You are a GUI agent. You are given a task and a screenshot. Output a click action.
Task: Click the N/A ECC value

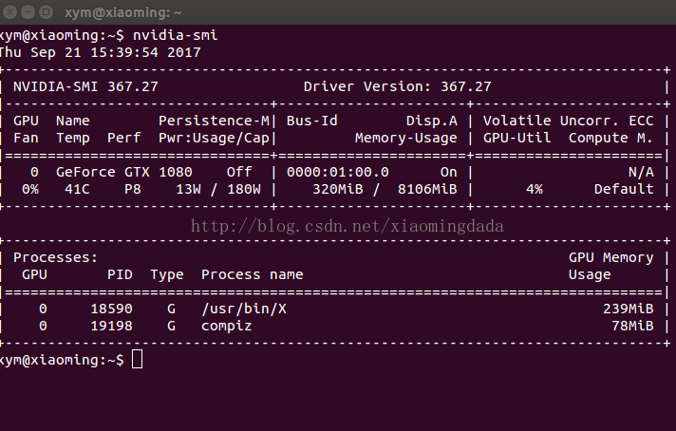click(641, 173)
